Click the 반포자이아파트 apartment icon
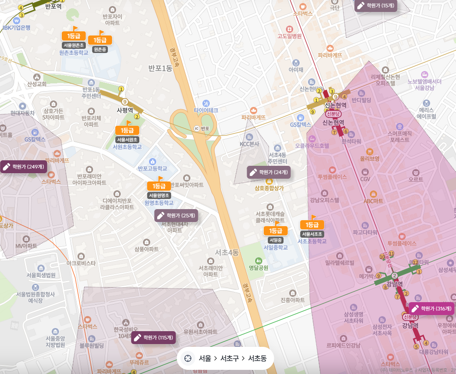This screenshot has width=456, height=374. click(112, 10)
